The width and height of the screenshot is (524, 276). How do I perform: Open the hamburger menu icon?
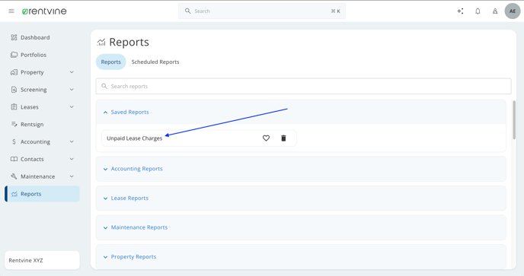pos(11,11)
